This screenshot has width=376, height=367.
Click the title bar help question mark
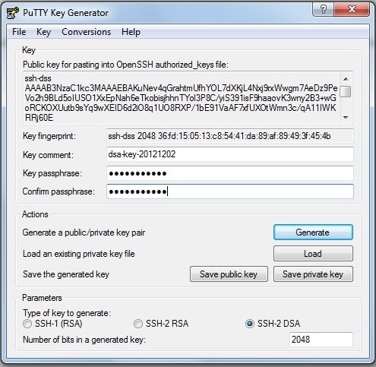coord(324,9)
